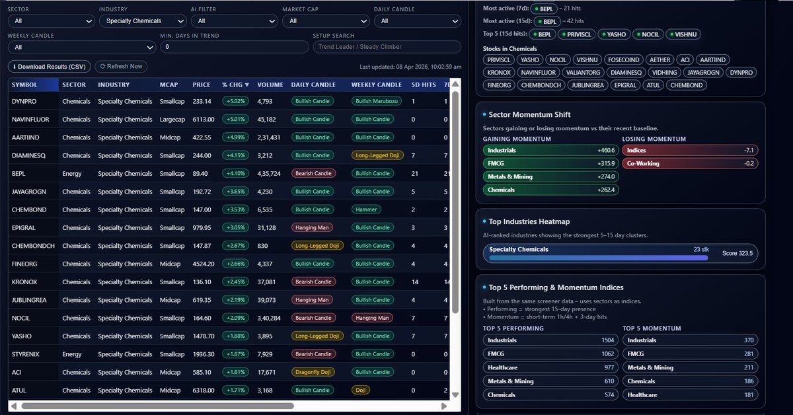The image size is (793, 415).
Task: Select the NAVINFLUOR symbol row
Action: 30,119
